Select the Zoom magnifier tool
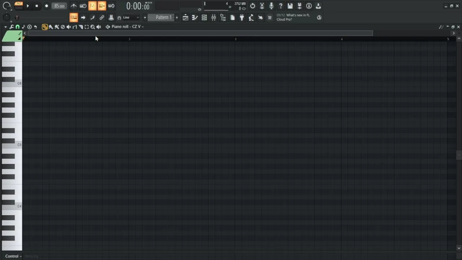 [x=92, y=27]
